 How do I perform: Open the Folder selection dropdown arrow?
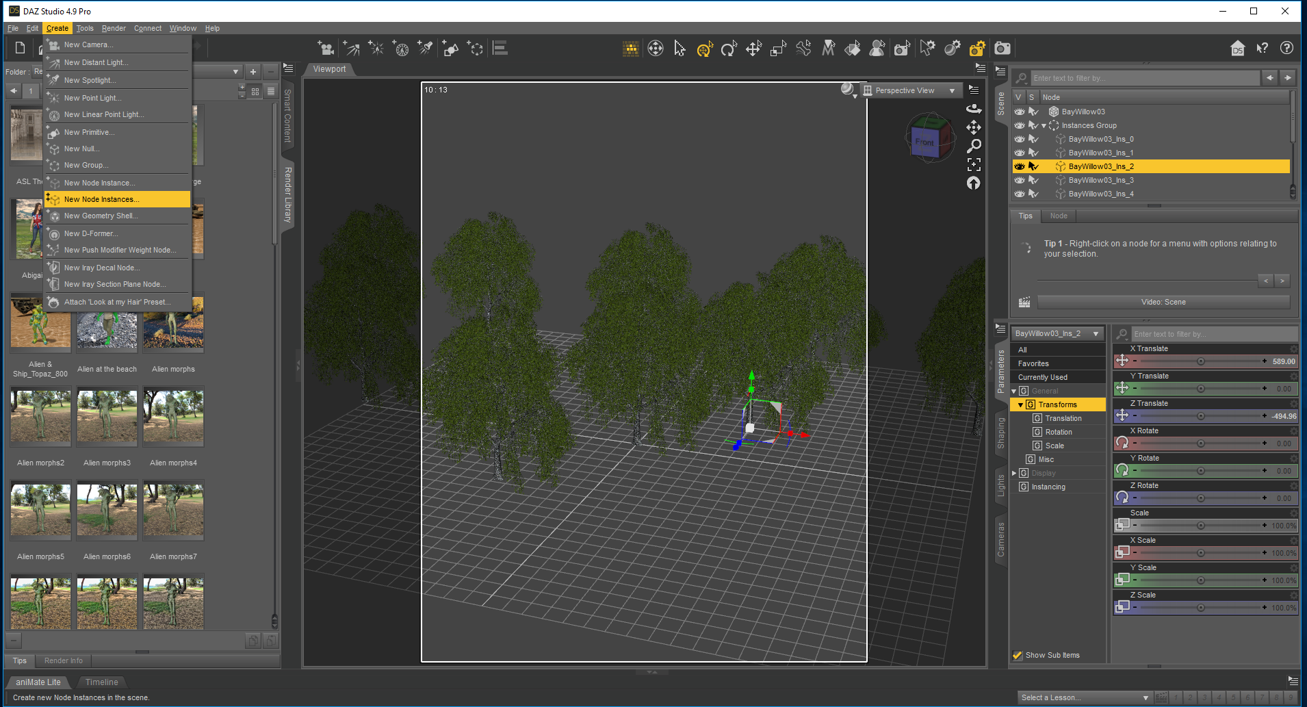(235, 72)
